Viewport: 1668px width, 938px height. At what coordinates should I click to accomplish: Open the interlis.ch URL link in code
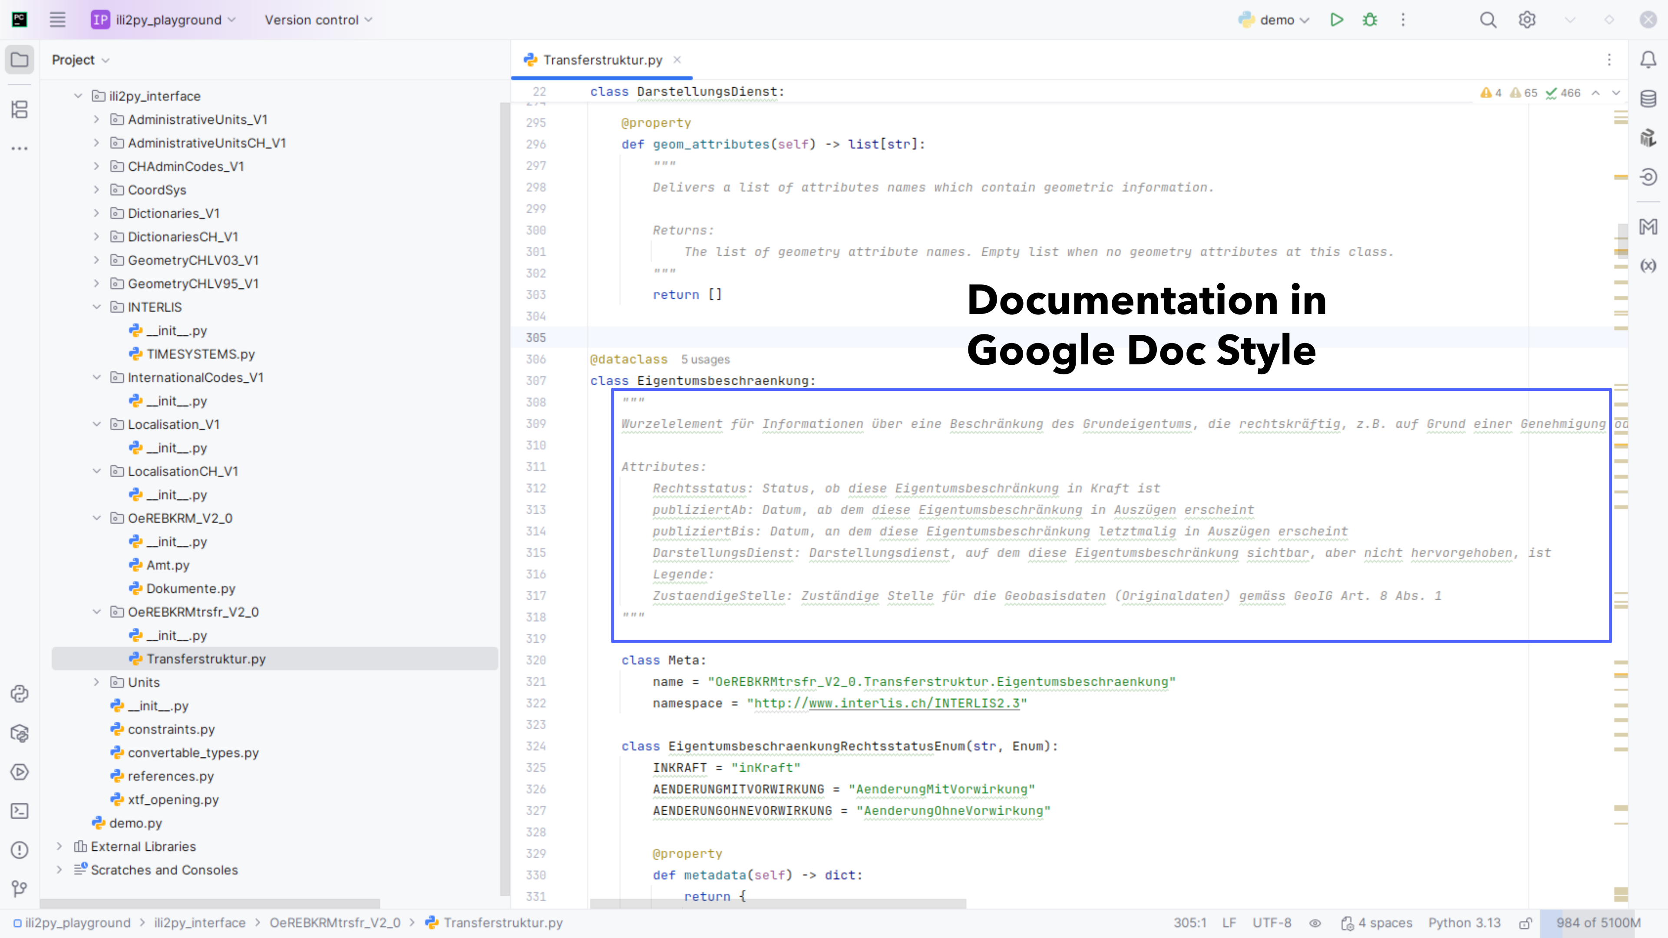[x=914, y=703]
